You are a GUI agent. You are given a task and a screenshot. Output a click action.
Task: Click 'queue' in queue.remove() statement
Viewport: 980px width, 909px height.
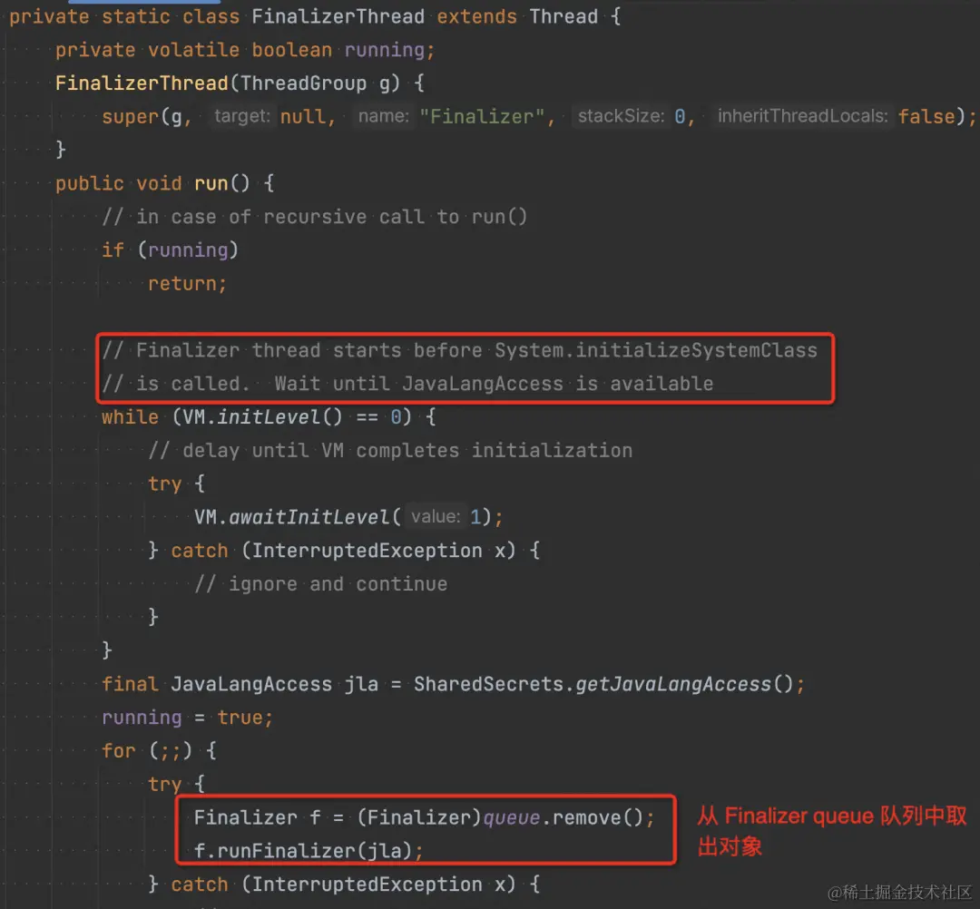511,817
